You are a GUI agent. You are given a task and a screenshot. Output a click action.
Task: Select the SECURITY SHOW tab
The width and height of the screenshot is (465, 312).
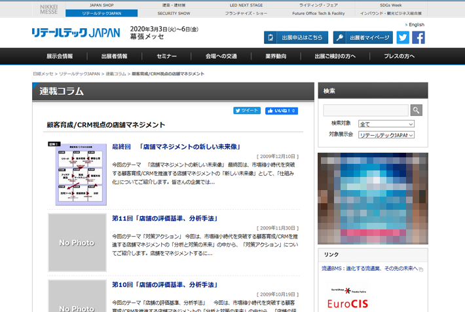(x=174, y=13)
